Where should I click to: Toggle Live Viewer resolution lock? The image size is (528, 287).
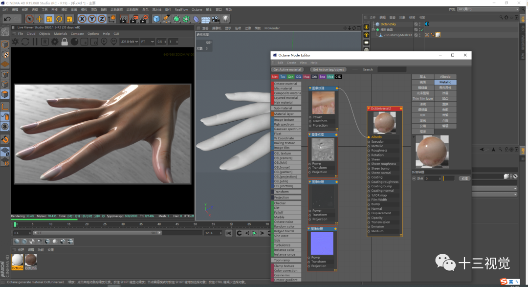65,42
